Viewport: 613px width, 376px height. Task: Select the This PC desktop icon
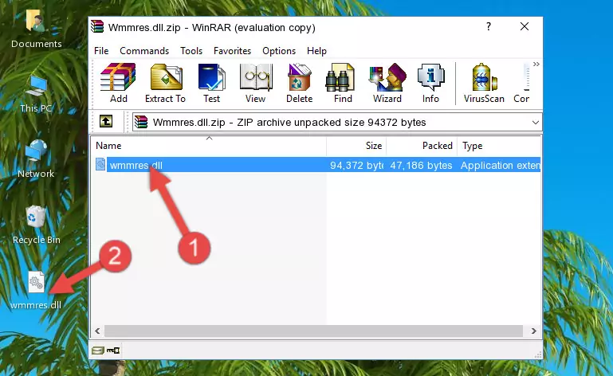36,94
